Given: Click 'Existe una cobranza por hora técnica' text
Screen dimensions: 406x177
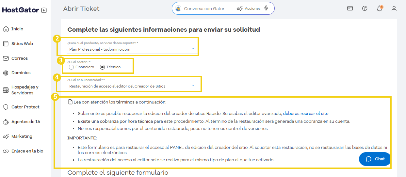Looking at the screenshot, I should 115,121.
